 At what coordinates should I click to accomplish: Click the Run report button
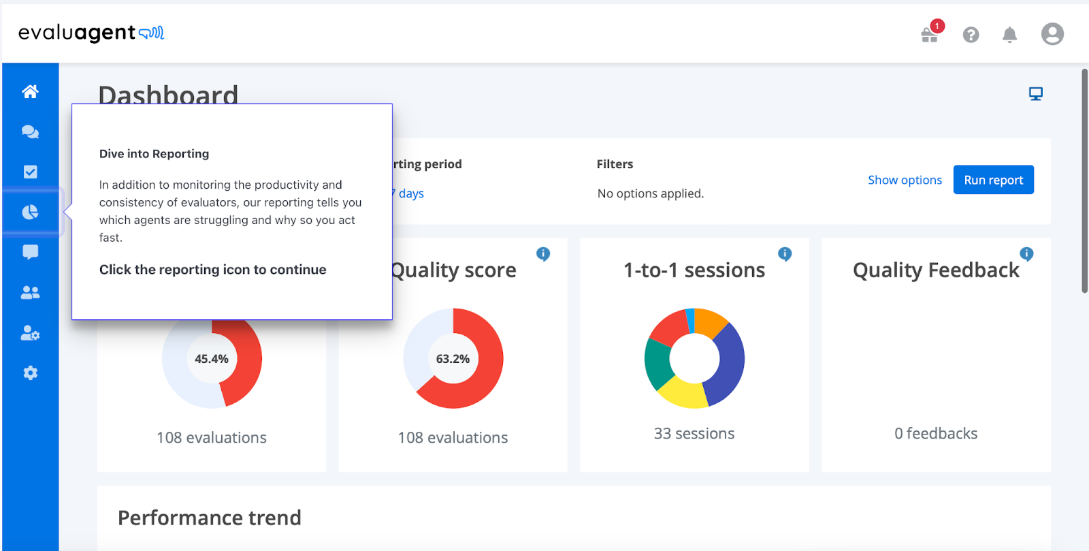(x=993, y=180)
